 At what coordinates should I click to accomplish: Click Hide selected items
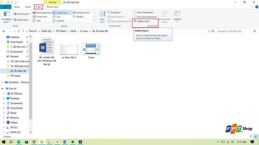(164, 17)
